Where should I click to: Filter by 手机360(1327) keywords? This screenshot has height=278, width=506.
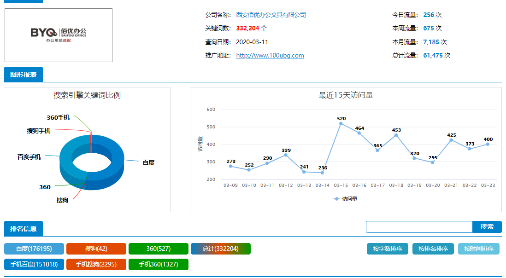pyautogui.click(x=159, y=265)
